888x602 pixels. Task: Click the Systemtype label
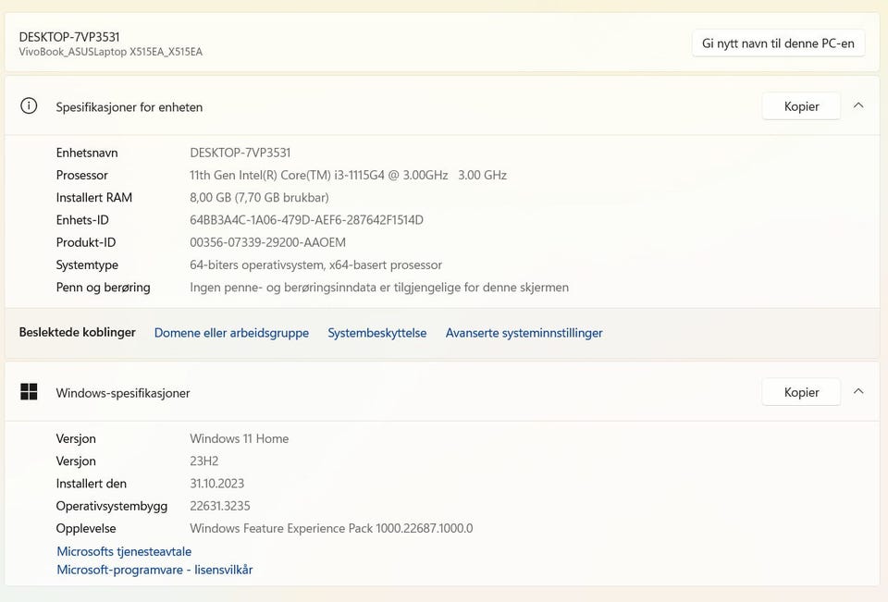tap(87, 265)
